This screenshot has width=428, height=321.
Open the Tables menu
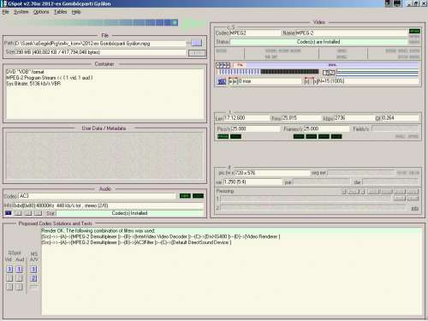[61, 12]
